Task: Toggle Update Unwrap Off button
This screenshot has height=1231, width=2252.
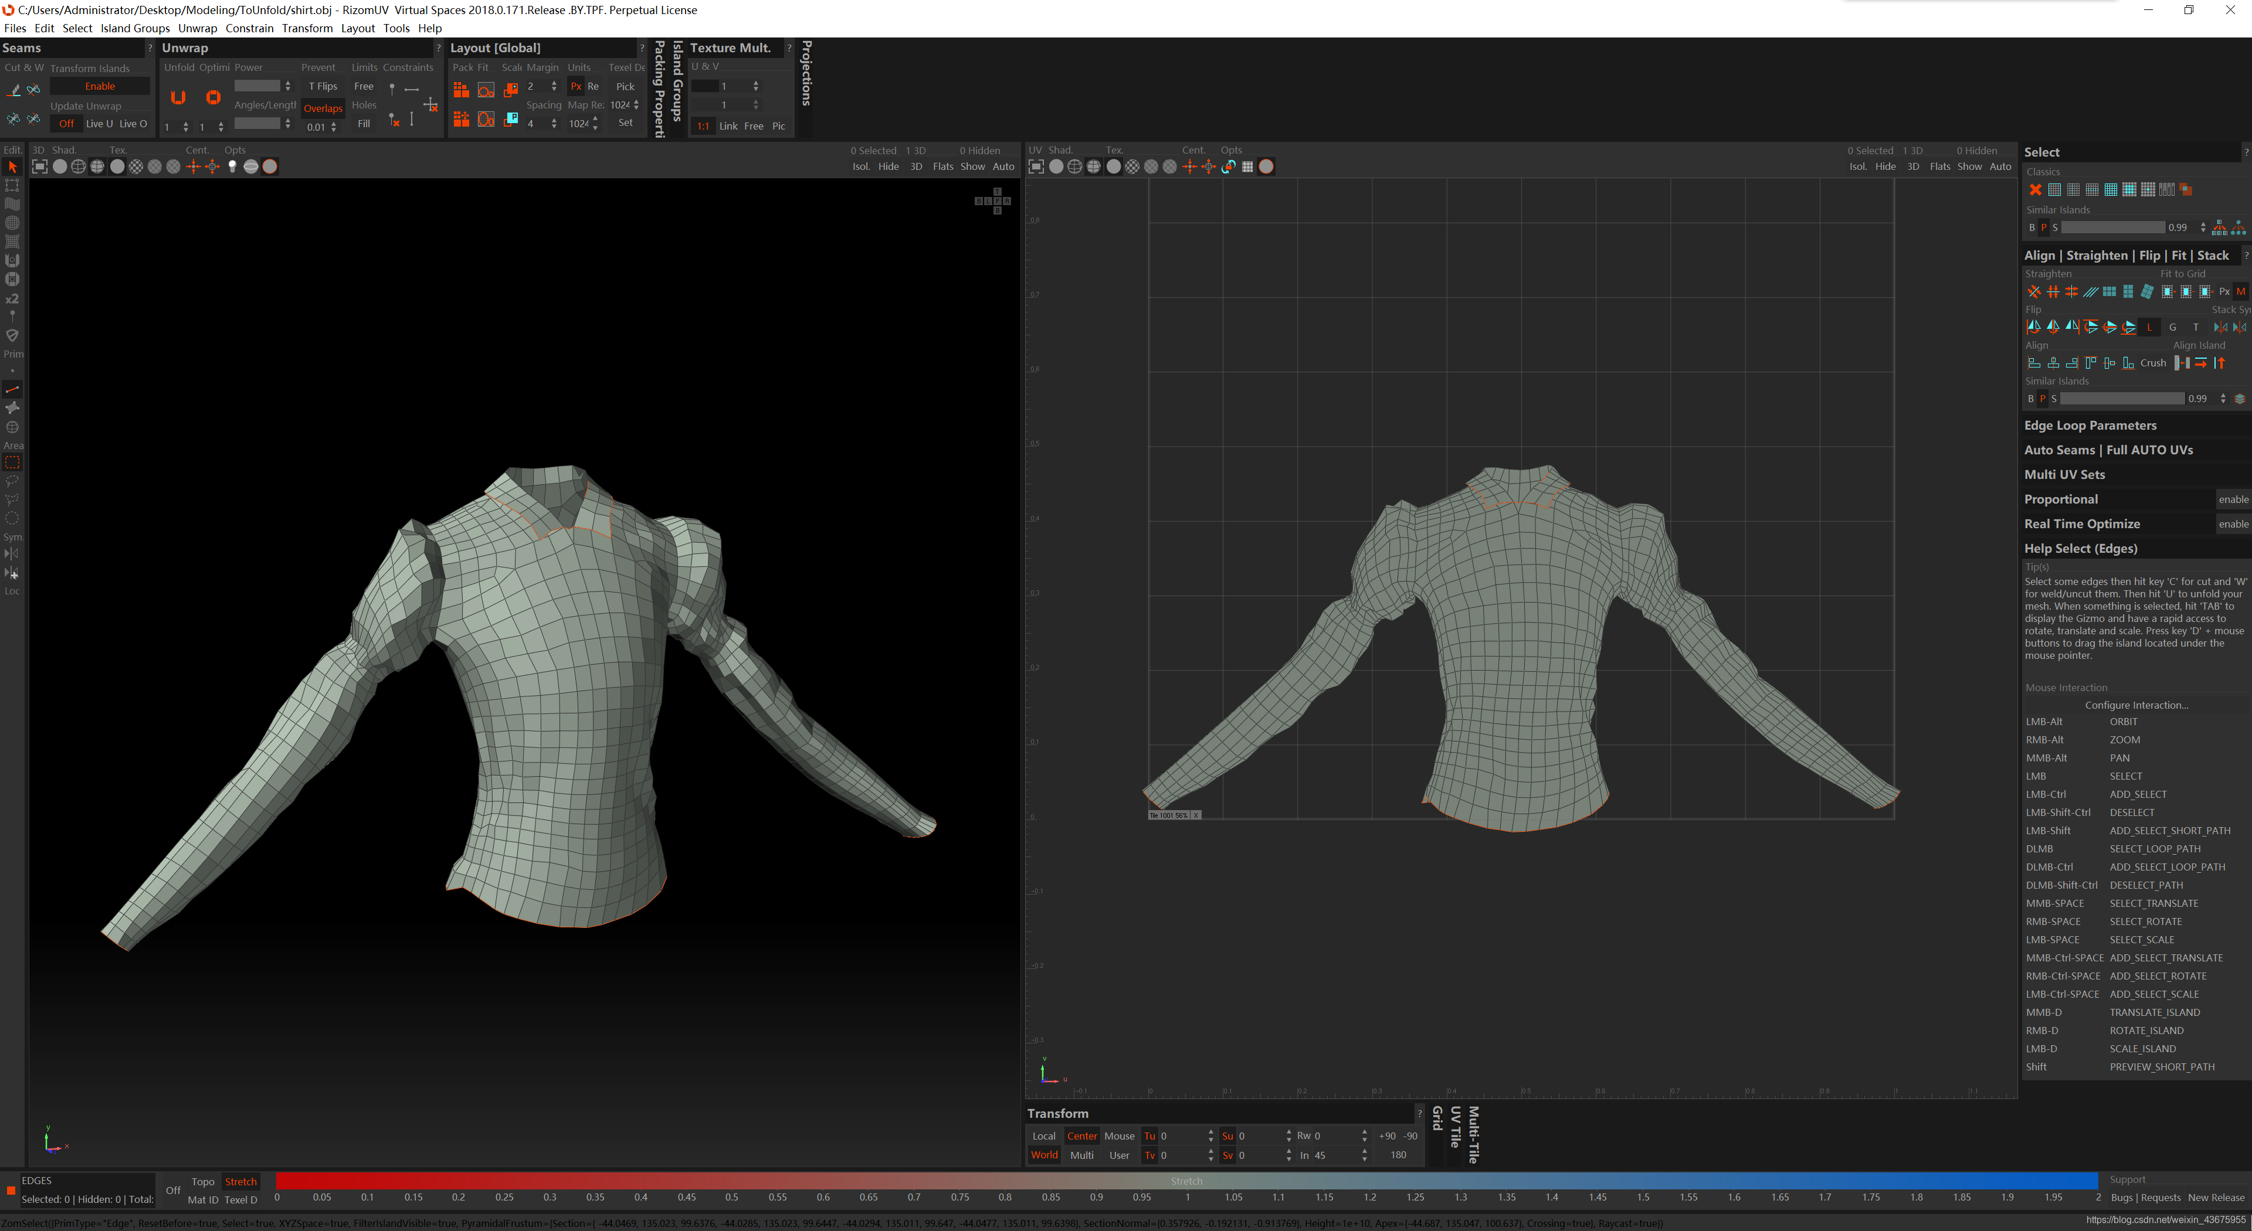Action: point(66,123)
